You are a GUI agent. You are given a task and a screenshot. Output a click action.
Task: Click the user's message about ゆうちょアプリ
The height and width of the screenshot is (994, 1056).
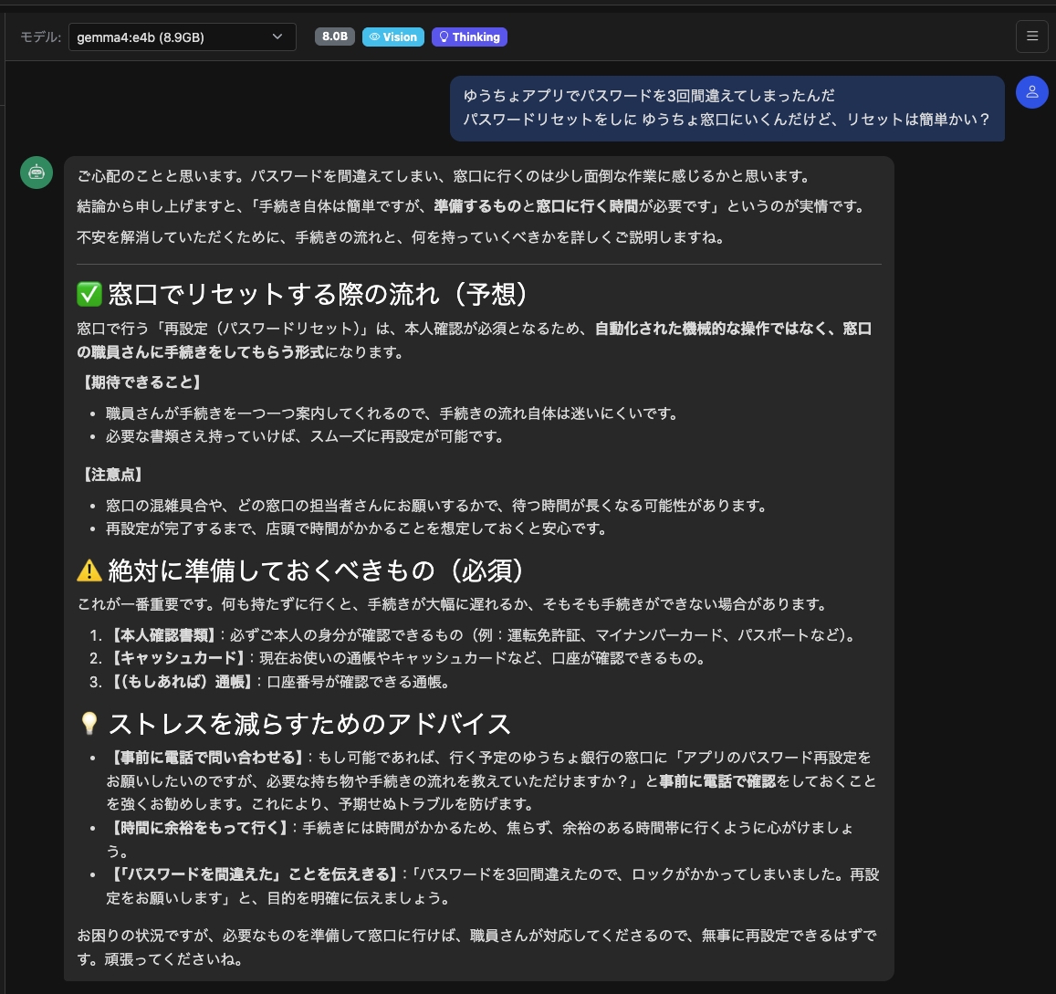727,108
